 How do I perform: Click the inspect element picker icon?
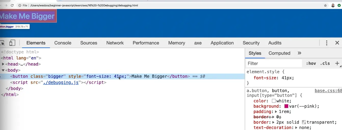tap(2, 43)
